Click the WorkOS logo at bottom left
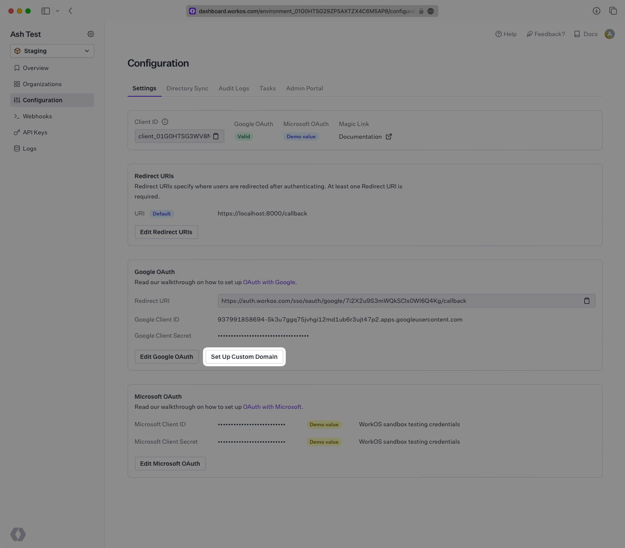This screenshot has height=548, width=625. pyautogui.click(x=18, y=534)
